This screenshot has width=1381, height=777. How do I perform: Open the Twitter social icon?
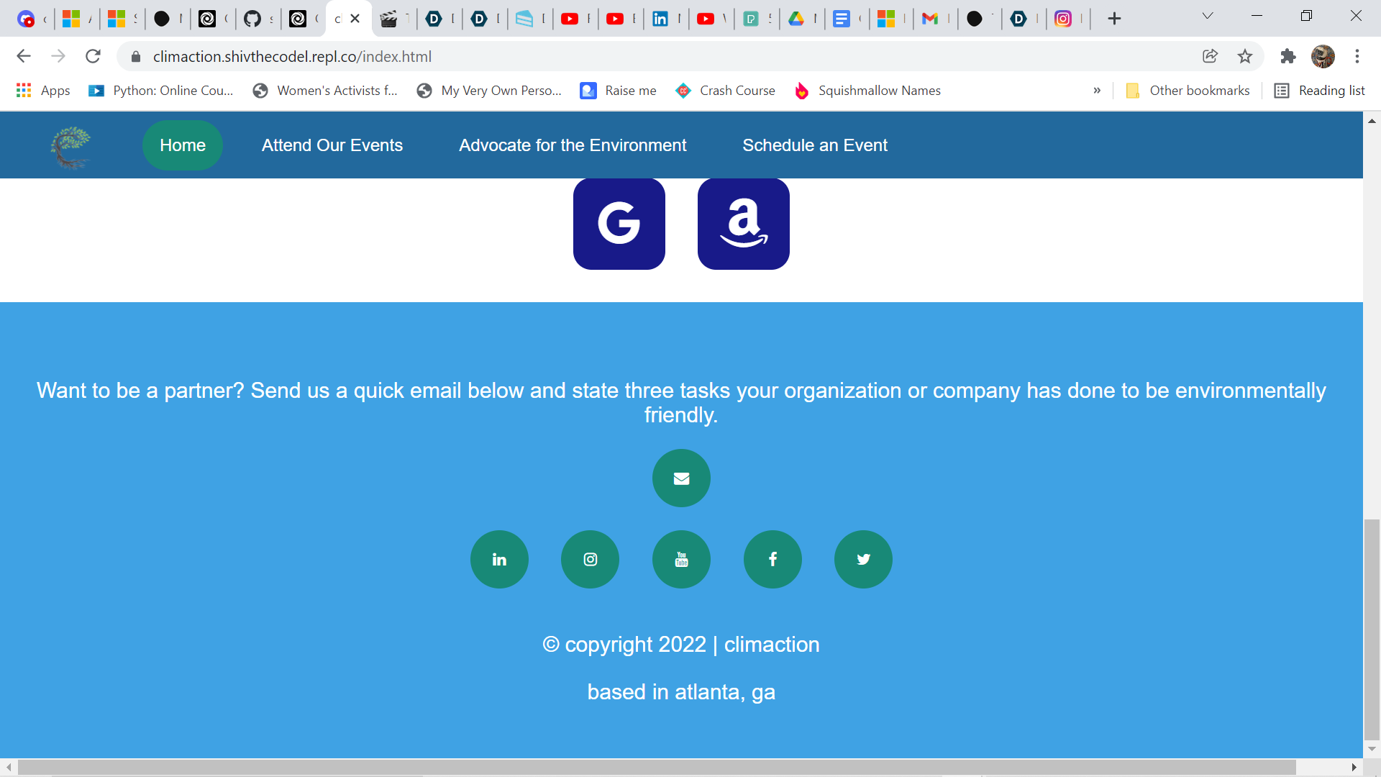(x=863, y=560)
